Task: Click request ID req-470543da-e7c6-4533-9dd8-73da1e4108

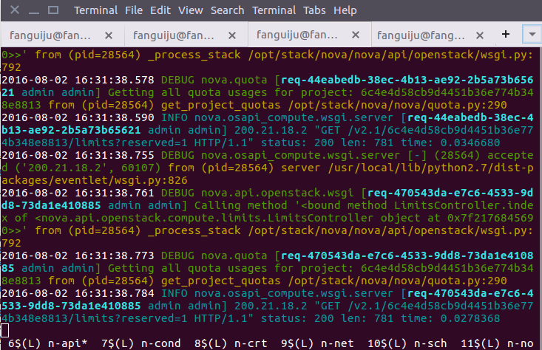Action: [x=407, y=255]
